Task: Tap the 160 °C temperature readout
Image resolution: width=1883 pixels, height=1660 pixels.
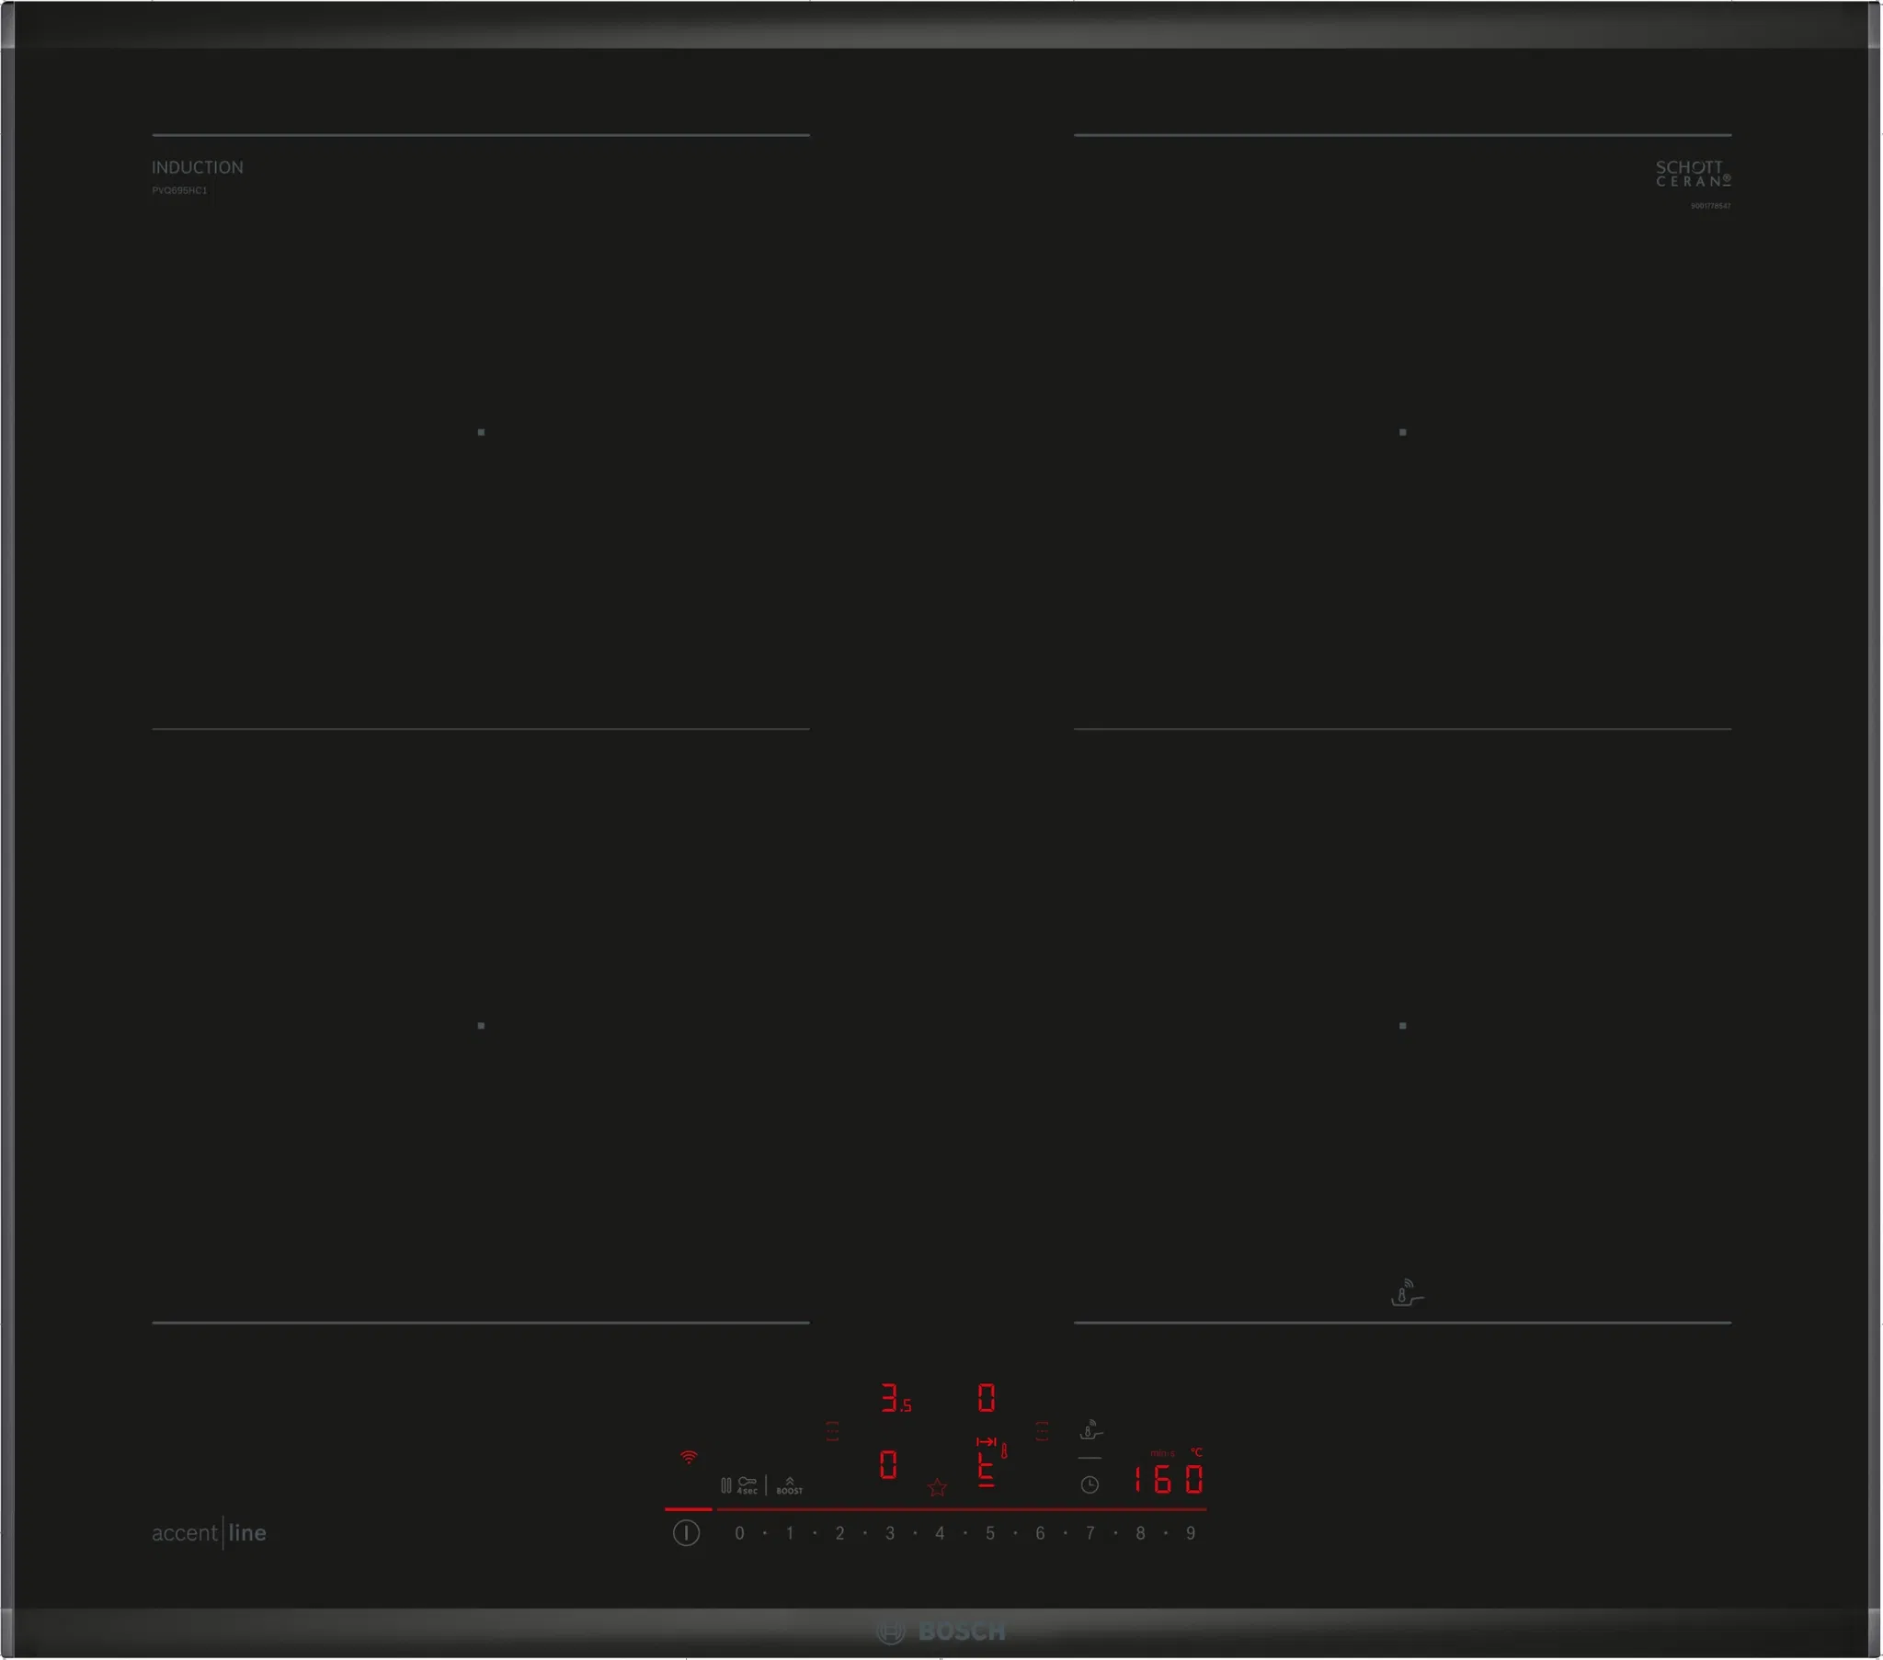Action: tap(1167, 1481)
